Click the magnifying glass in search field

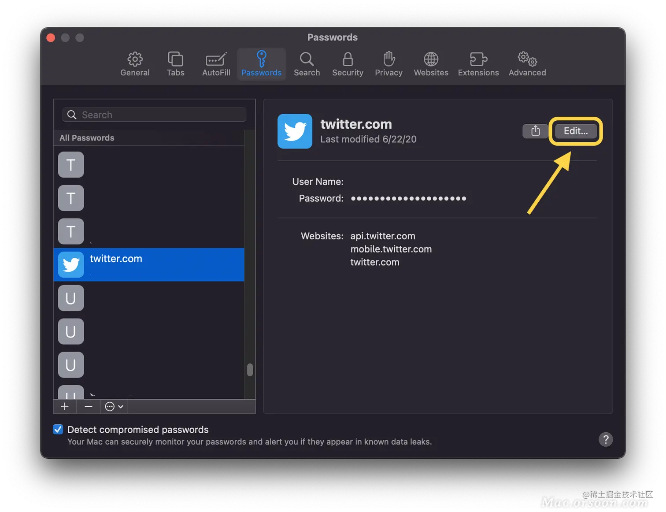tap(72, 115)
